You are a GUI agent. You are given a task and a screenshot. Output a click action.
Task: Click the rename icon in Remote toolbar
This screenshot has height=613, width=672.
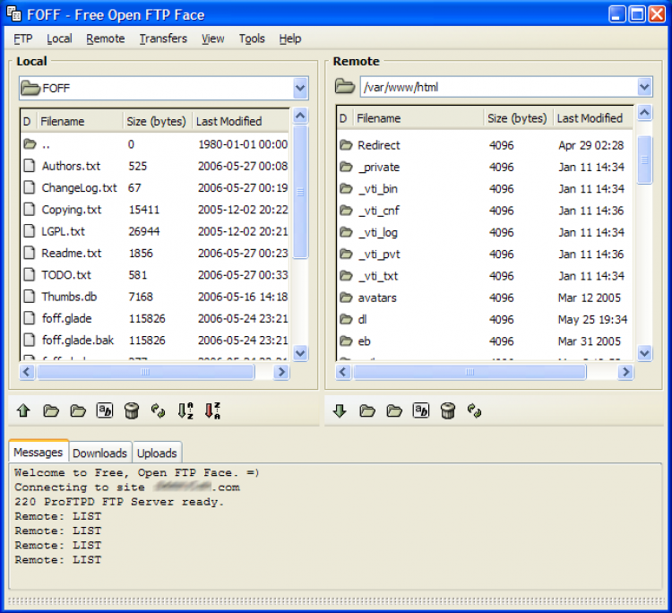click(x=420, y=410)
